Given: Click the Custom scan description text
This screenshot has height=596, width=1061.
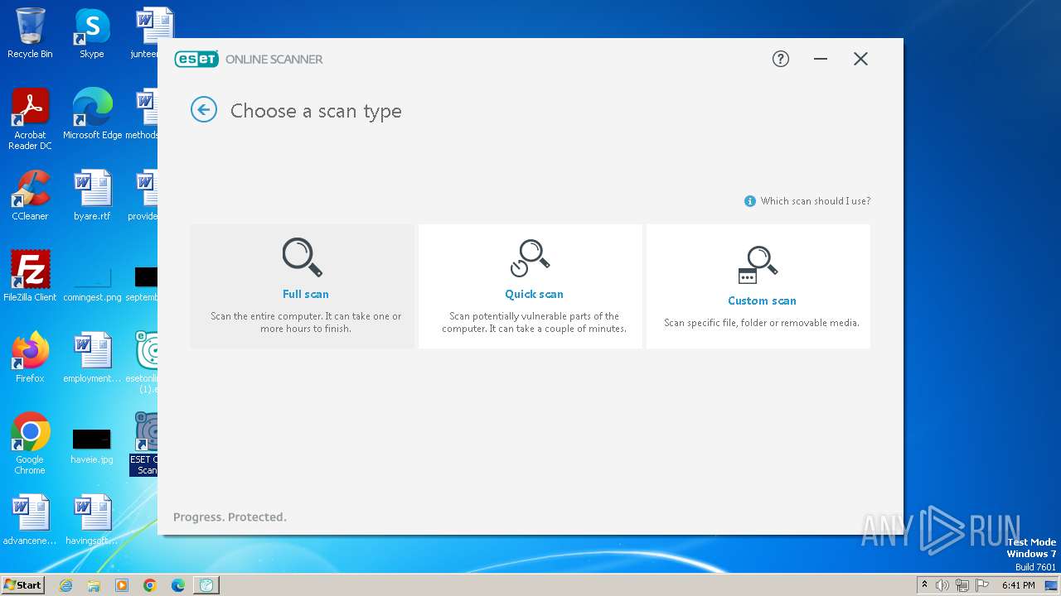Looking at the screenshot, I should click(x=762, y=323).
